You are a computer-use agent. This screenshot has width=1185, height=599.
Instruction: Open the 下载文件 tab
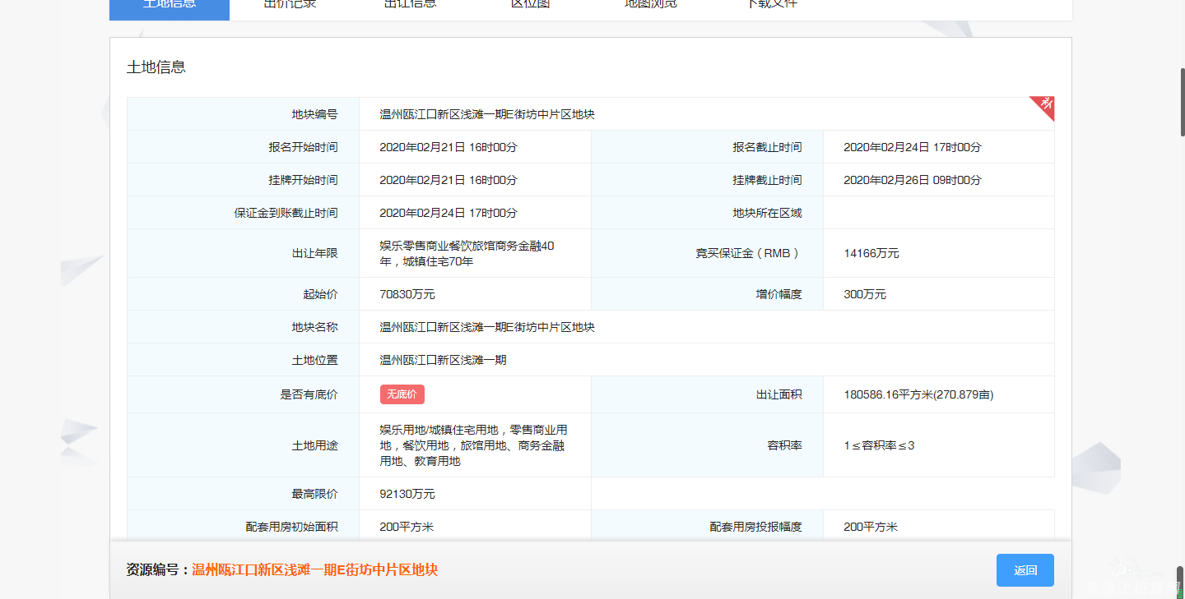pos(771,7)
